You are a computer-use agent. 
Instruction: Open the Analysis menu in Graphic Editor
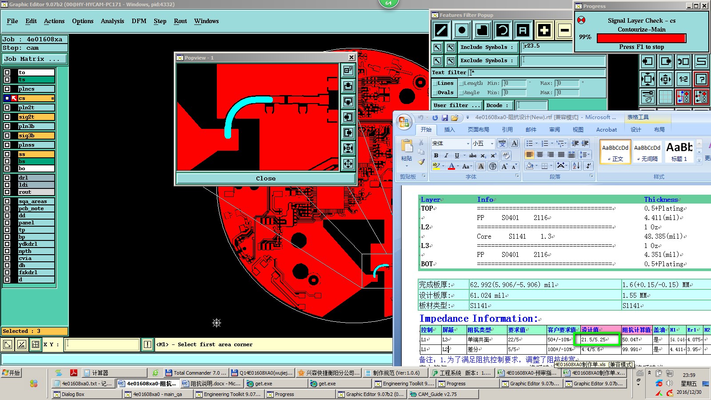(x=112, y=21)
